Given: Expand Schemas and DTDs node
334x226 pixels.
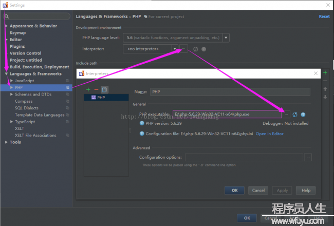Looking at the screenshot, I should (x=11, y=95).
